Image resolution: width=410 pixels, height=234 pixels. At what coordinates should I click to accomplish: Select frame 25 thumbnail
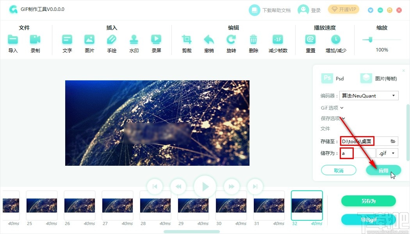coord(42,206)
